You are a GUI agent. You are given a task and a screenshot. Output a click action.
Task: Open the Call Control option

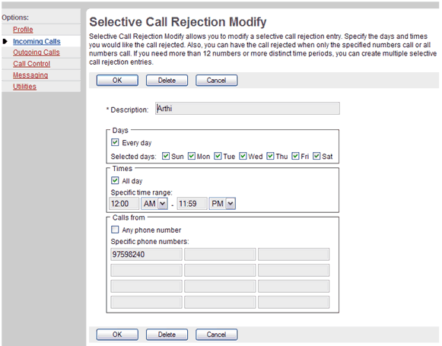[32, 64]
